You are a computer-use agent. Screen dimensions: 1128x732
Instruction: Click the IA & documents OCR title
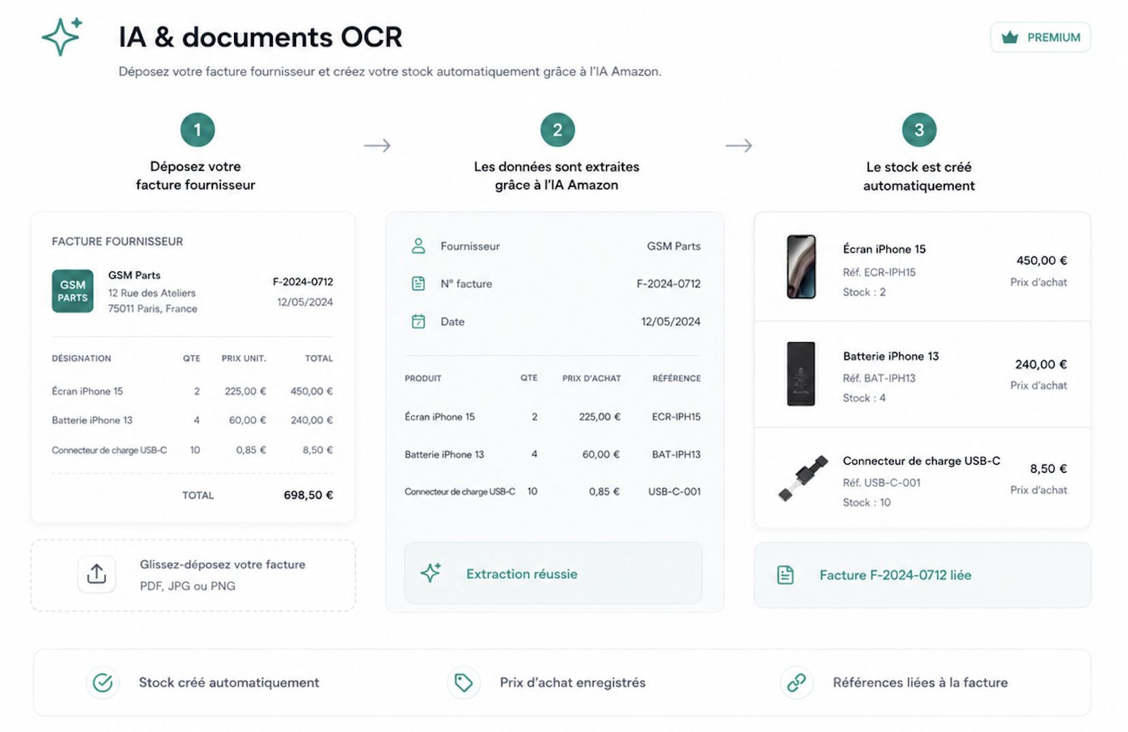click(x=261, y=37)
